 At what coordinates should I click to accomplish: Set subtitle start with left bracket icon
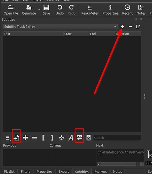(x=43, y=138)
